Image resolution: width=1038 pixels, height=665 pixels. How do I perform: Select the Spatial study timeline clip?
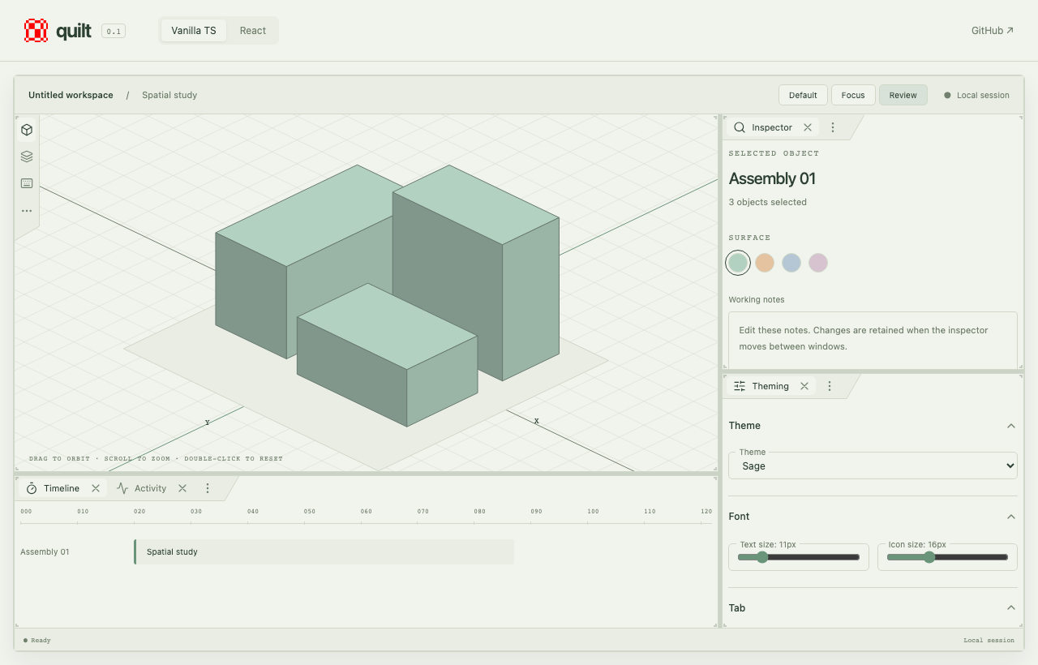point(324,551)
